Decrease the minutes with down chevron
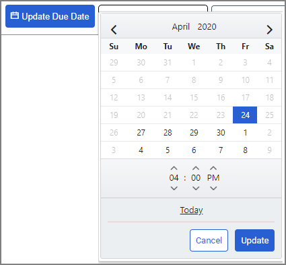 click(x=196, y=188)
